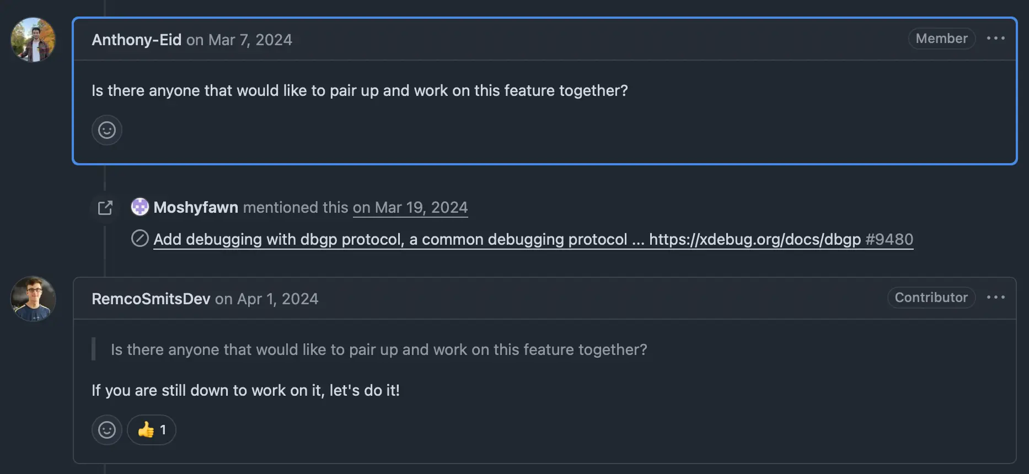The width and height of the screenshot is (1029, 474).
Task: Toggle the thumbs-up reaction on RemcoSmitsDev's comment
Action: coord(151,430)
